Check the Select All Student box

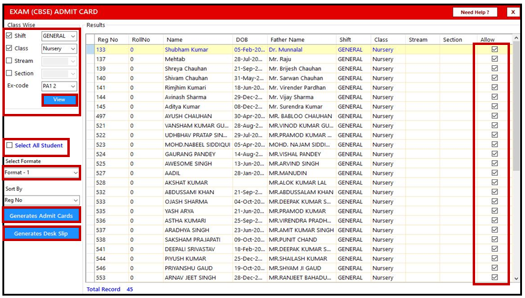[10, 145]
